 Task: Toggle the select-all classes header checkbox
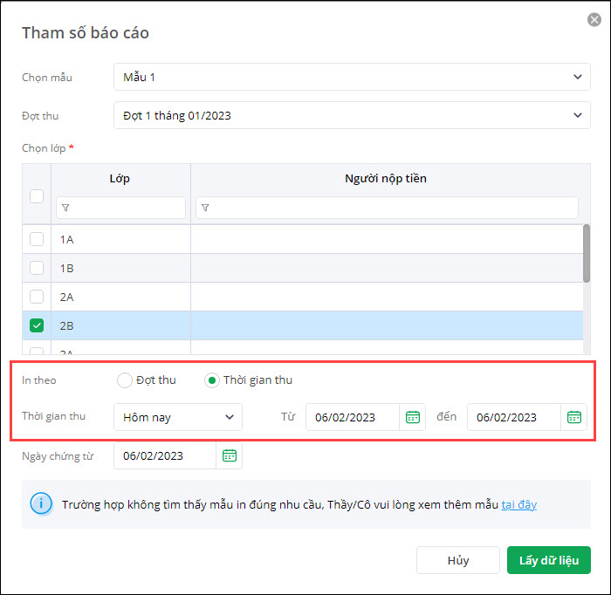[37, 196]
